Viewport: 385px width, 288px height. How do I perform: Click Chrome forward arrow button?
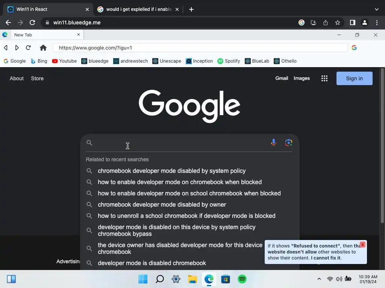click(20, 22)
